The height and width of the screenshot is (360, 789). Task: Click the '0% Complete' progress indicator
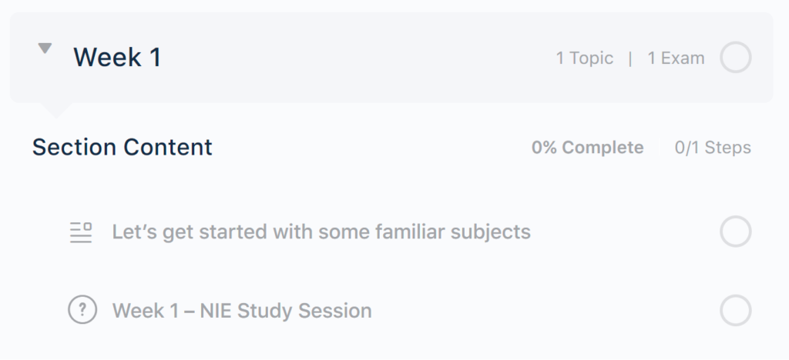pyautogui.click(x=587, y=148)
